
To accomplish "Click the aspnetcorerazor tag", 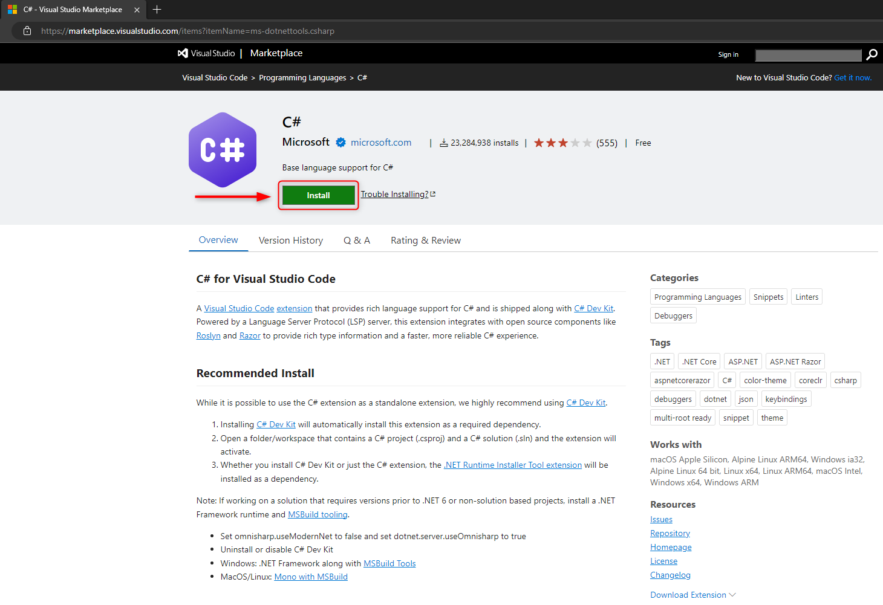I will point(682,380).
